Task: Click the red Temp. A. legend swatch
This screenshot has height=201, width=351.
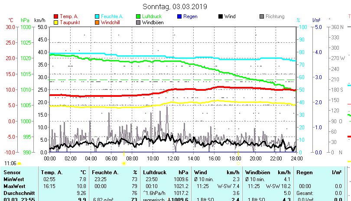Action: click(x=55, y=16)
